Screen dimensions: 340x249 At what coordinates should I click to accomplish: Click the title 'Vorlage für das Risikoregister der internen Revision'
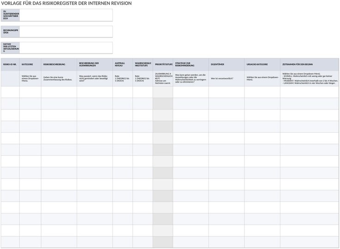[67, 3]
